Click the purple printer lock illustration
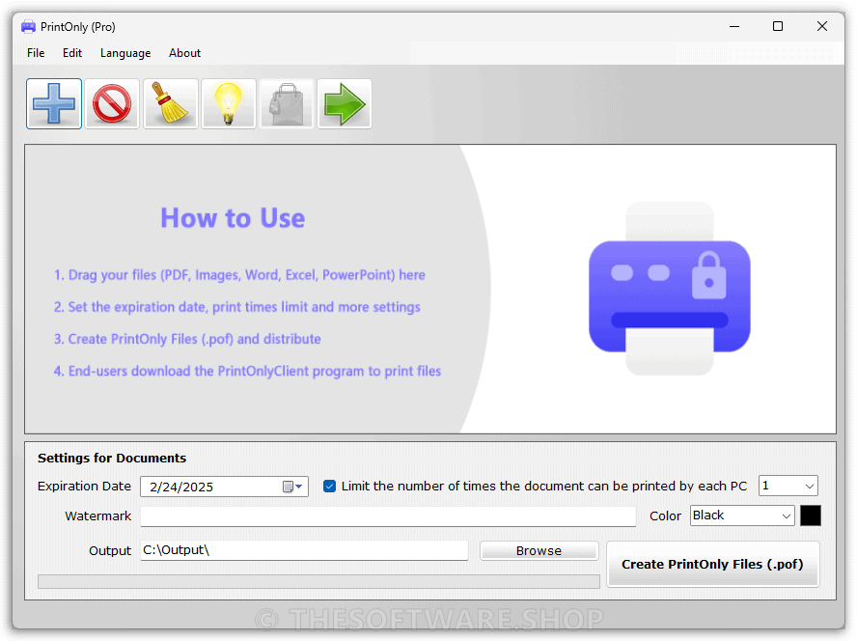The width and height of the screenshot is (857, 641). [669, 289]
